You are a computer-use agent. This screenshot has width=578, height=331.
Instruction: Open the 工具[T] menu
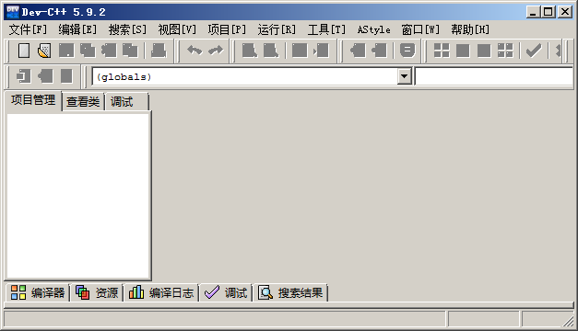tap(326, 29)
